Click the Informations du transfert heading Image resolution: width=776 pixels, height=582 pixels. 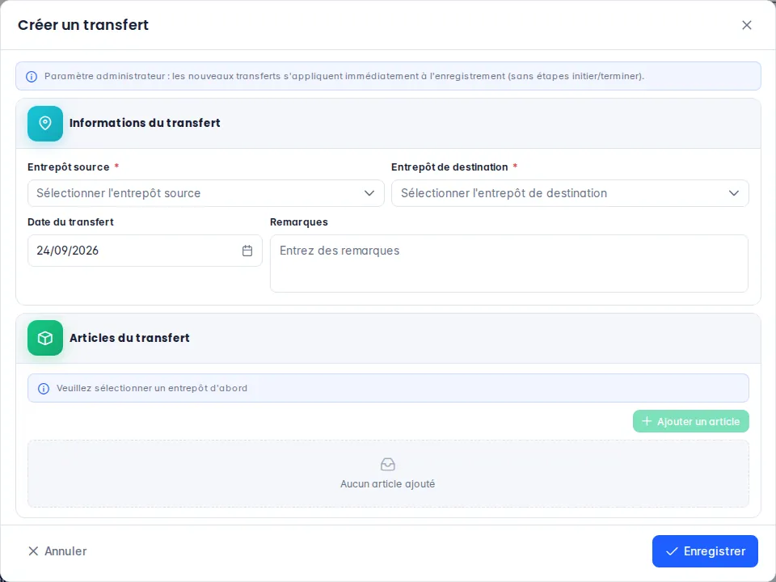pyautogui.click(x=145, y=123)
